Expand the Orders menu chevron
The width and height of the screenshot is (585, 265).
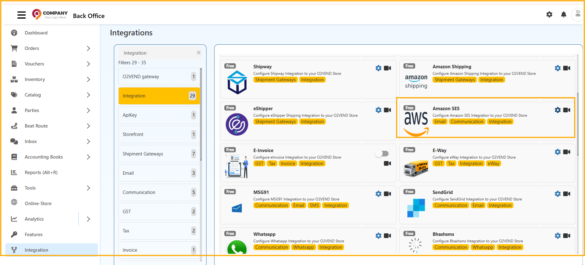[88, 48]
